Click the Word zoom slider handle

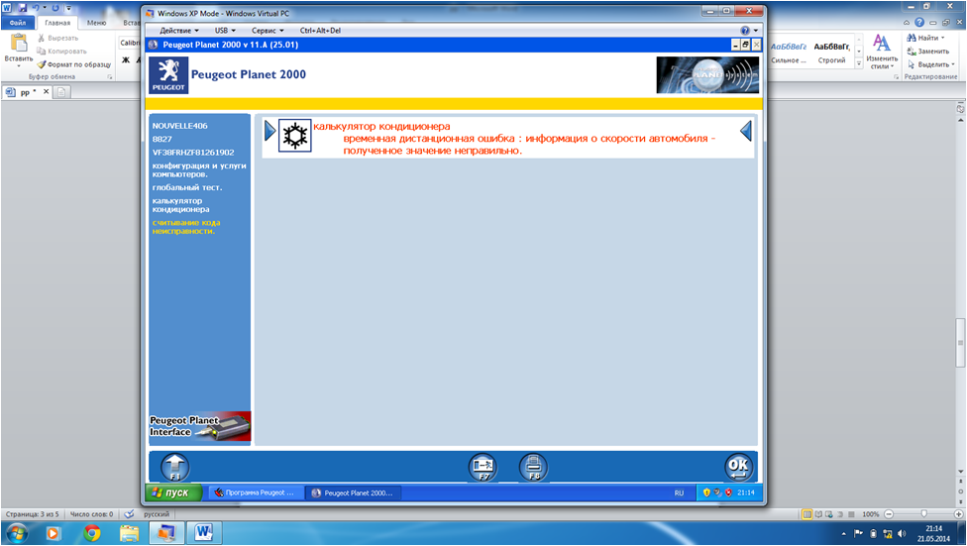923,514
